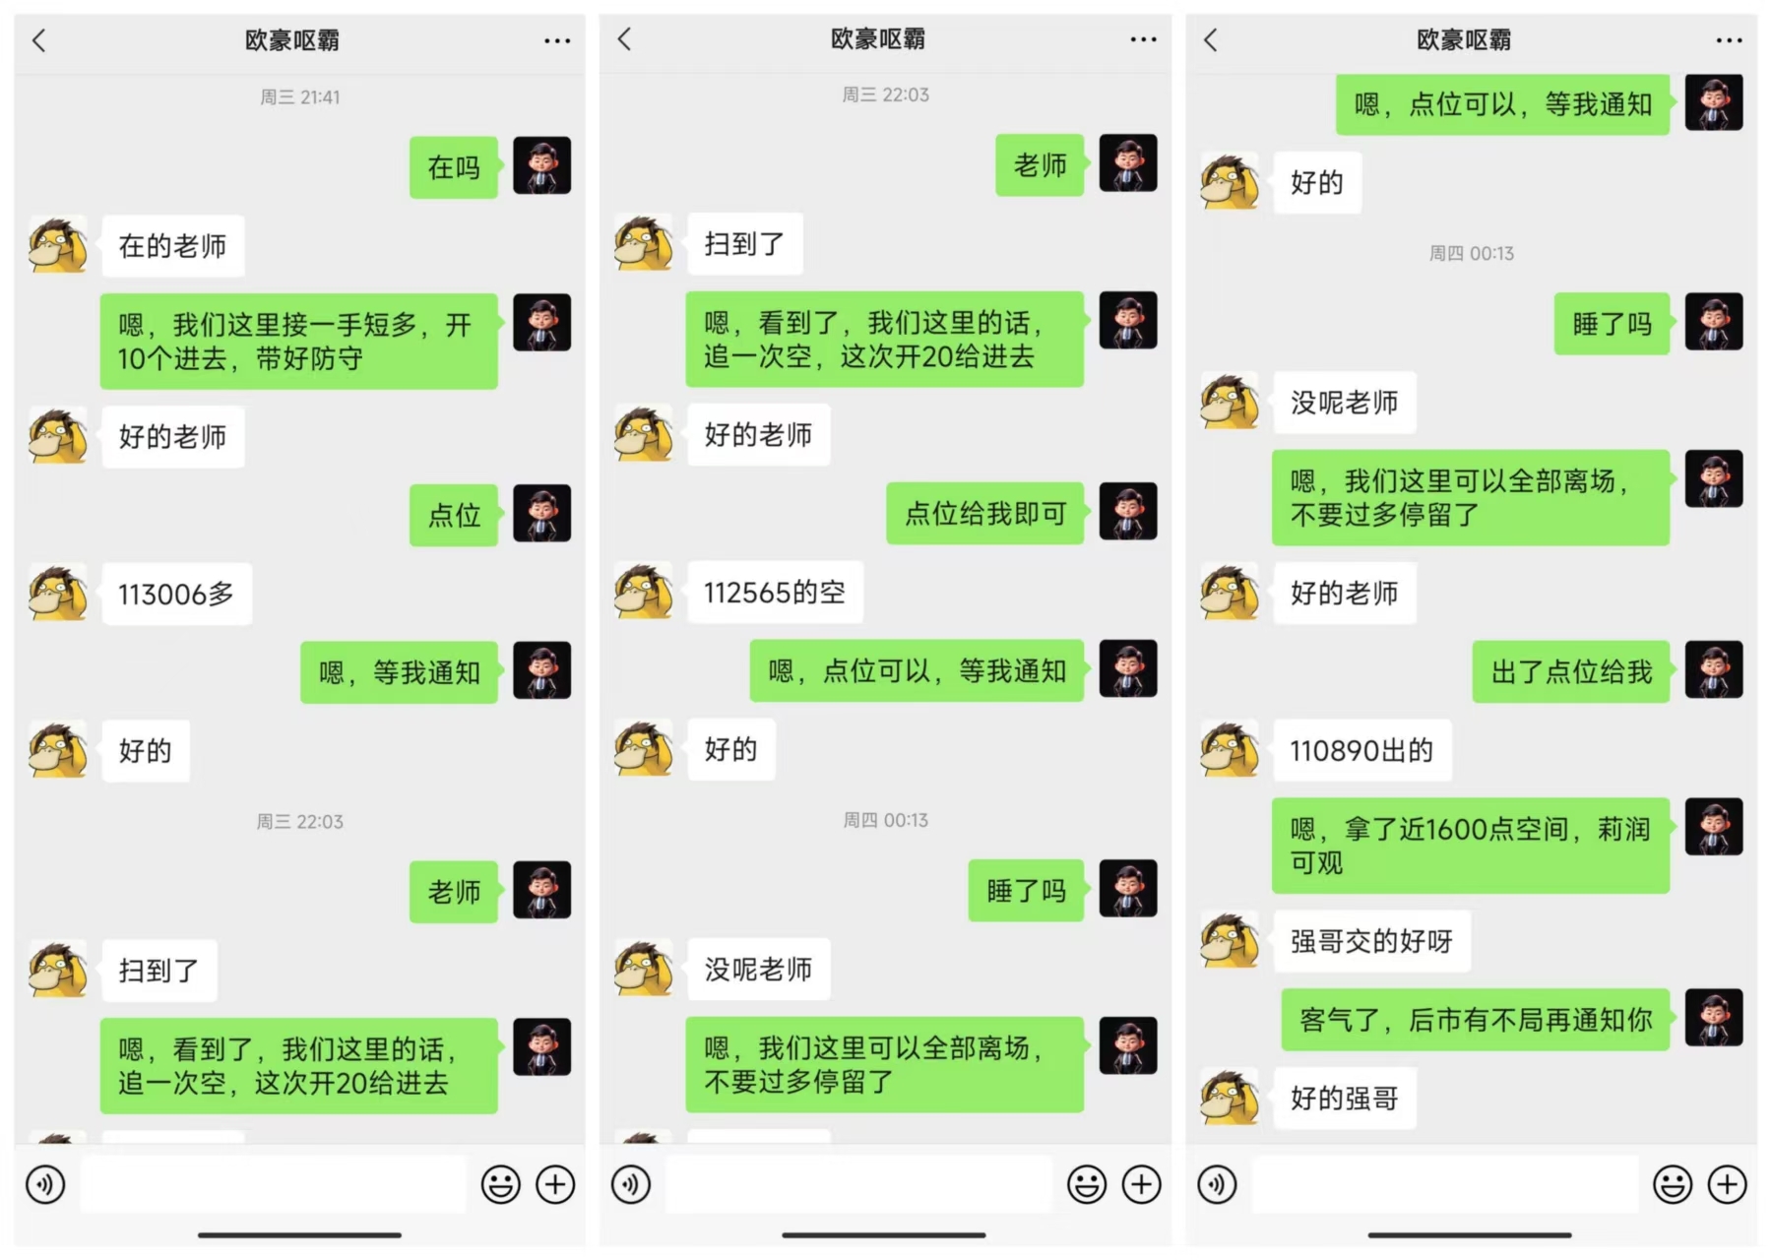Tap the voice input icon in the left panel
The image size is (1772, 1260).
tap(46, 1184)
